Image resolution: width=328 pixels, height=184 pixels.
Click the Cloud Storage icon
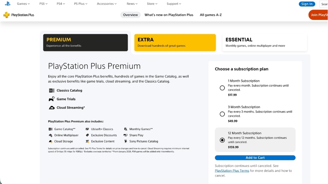(x=50, y=141)
